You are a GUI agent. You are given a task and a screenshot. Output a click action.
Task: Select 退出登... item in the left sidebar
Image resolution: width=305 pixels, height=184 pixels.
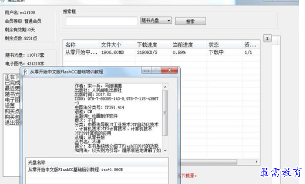(x=12, y=123)
